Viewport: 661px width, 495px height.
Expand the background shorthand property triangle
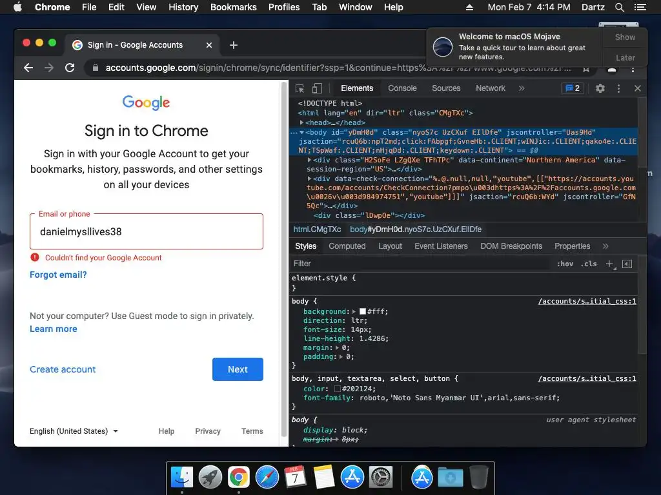coord(354,311)
